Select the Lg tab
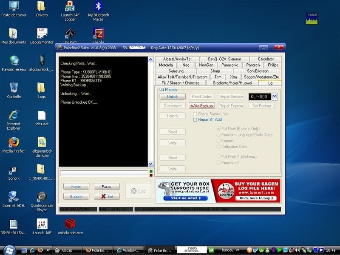 (x=270, y=83)
